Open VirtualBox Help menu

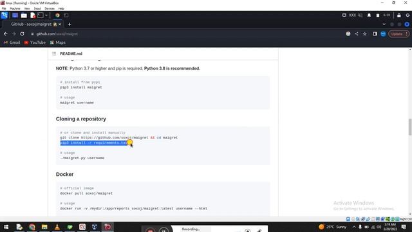[61, 8]
